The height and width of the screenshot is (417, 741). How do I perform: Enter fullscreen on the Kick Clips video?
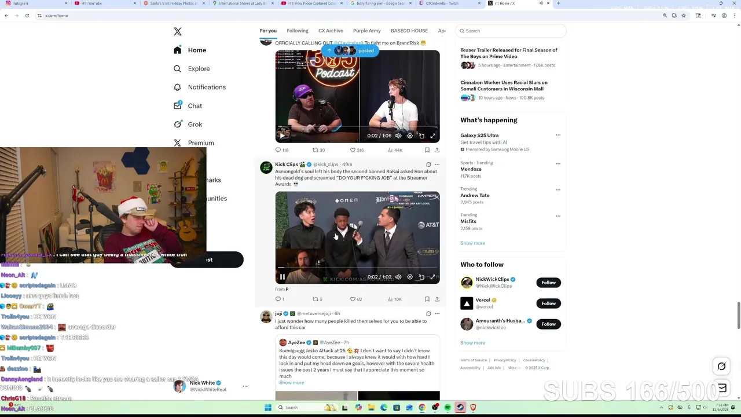tap(432, 277)
